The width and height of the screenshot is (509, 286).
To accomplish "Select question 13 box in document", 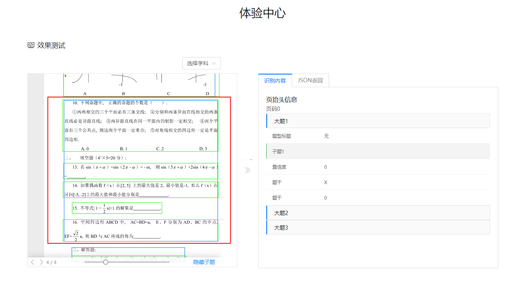I will coord(141,171).
